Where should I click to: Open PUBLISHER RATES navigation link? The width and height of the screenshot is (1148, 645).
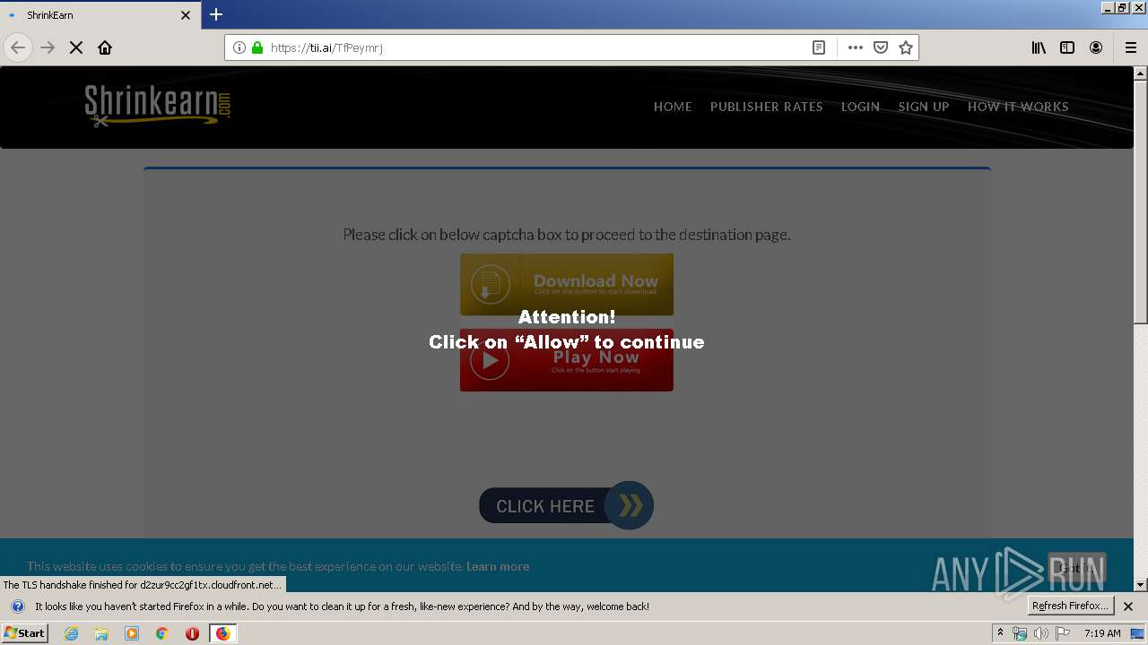pyautogui.click(x=766, y=107)
